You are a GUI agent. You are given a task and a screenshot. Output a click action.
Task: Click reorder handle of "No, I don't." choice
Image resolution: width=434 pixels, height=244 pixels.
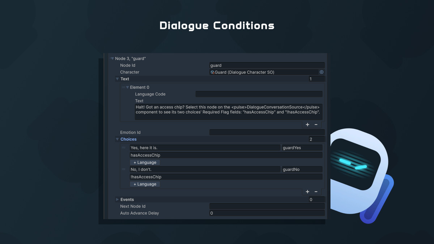123,170
